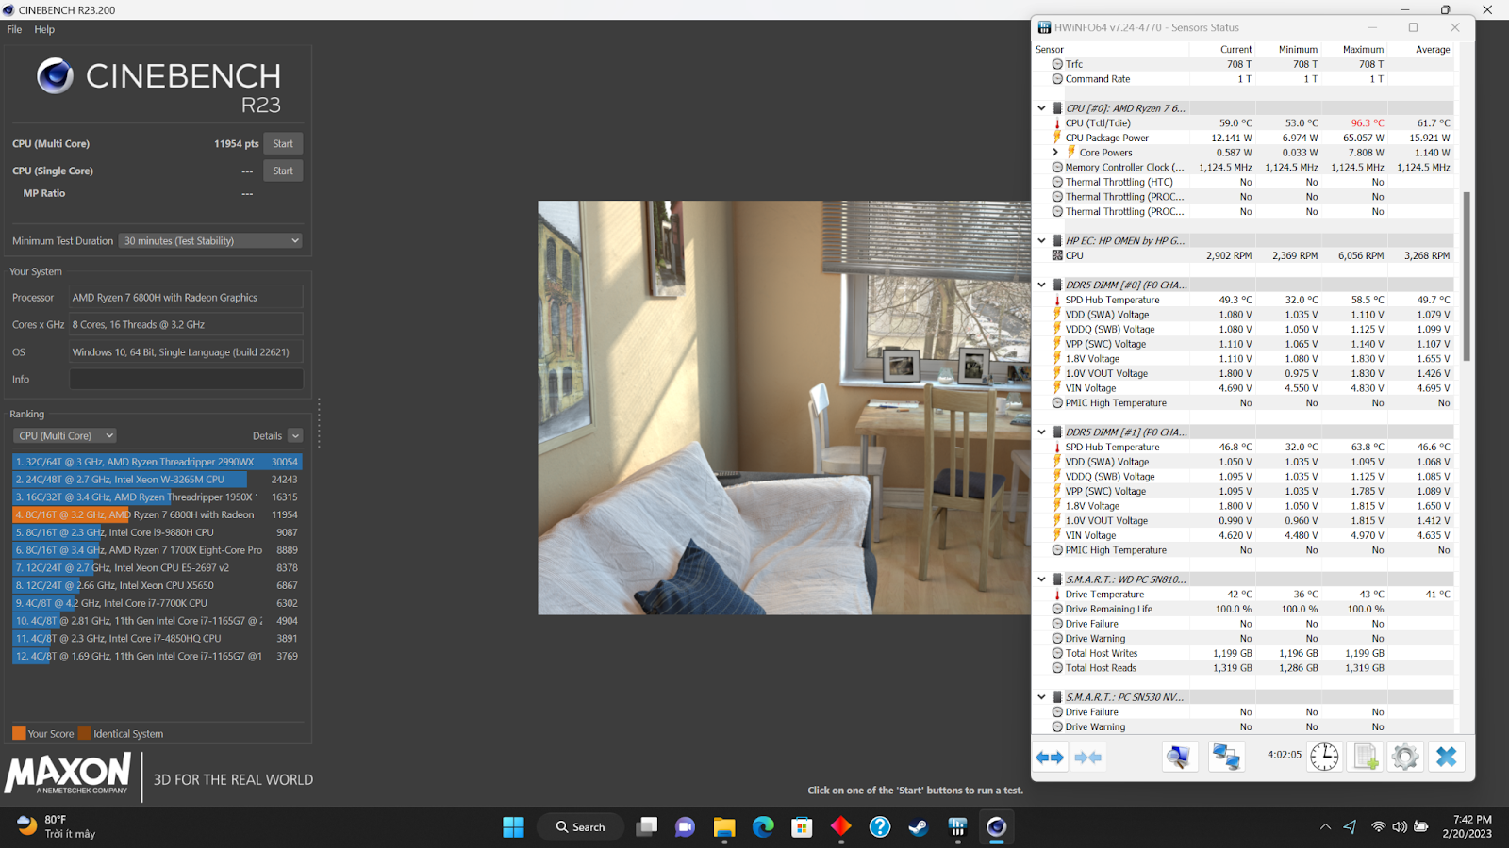
Task: Collapse CPU [#0] AMD Ryzen sensor group
Action: [x=1041, y=108]
